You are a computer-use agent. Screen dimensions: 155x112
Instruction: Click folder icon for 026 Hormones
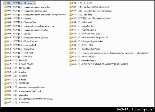coord(5,99)
